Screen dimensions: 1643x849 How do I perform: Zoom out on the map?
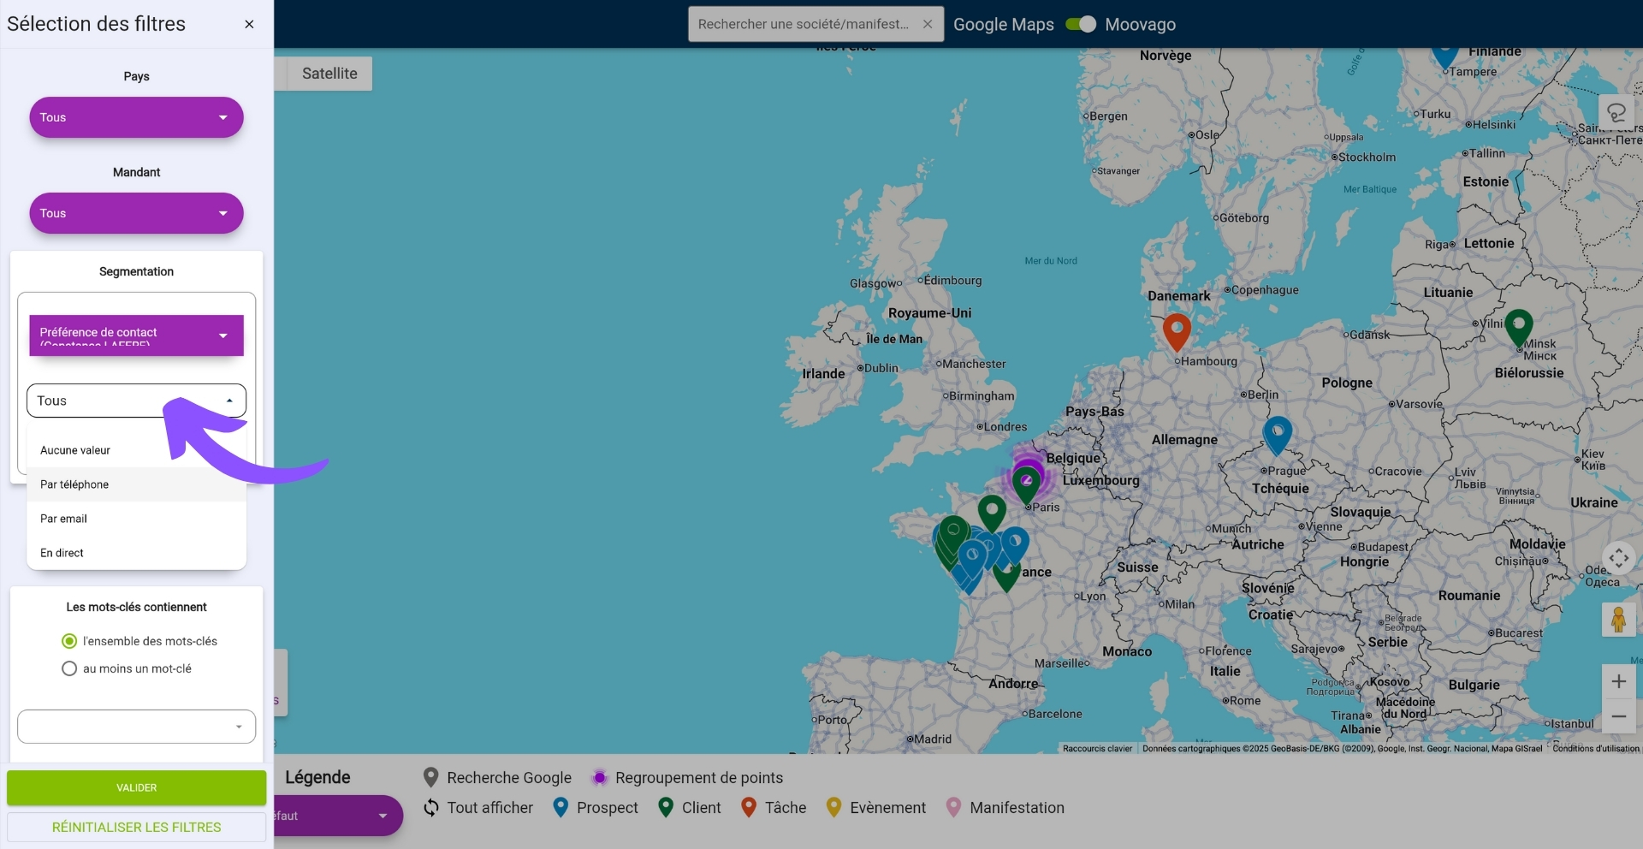[1618, 716]
